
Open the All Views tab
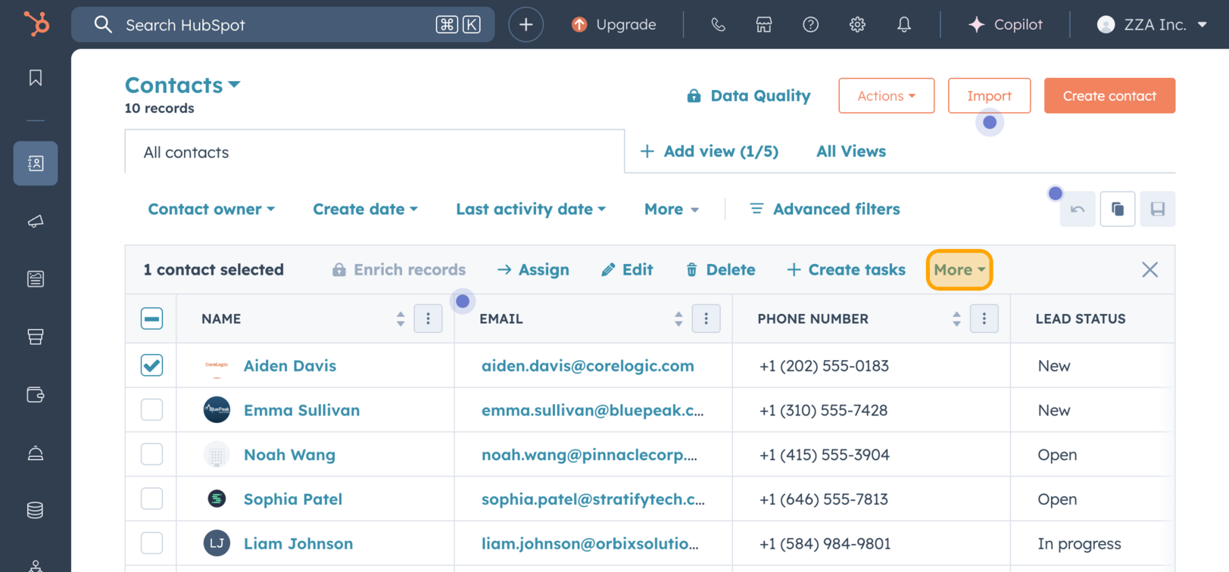pyautogui.click(x=850, y=151)
